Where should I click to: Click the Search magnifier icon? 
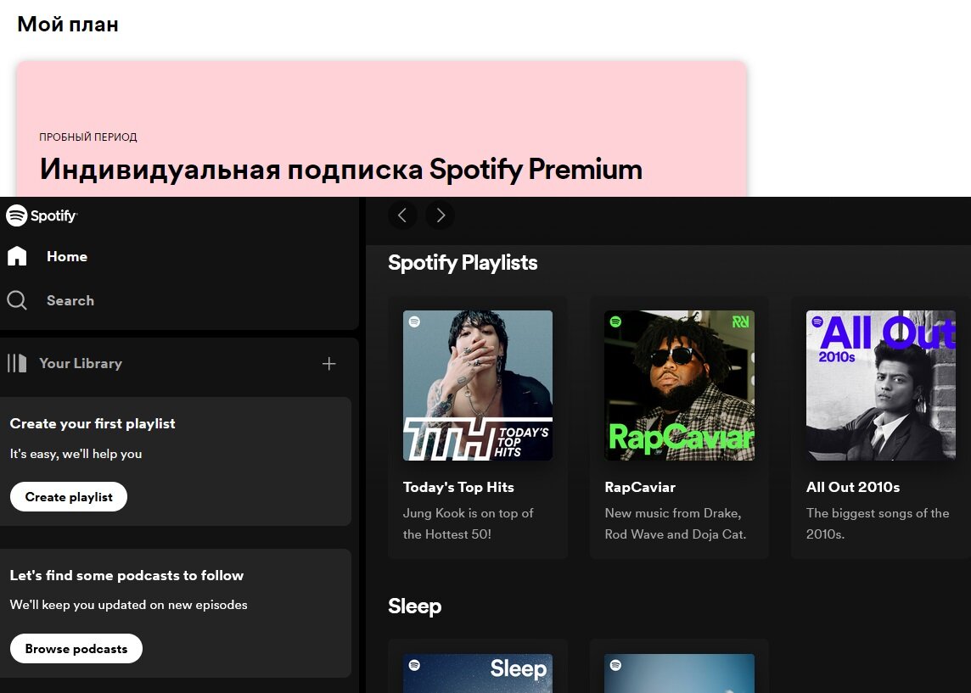point(17,300)
